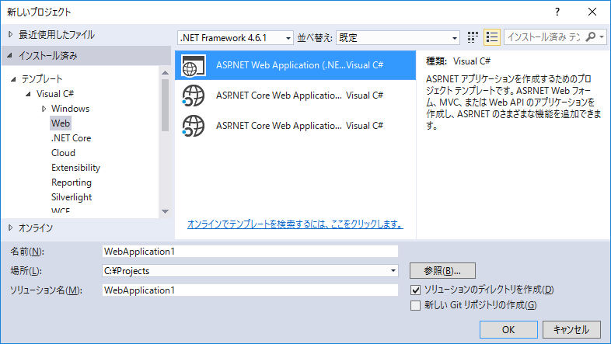The image size is (611, 344).
Task: Enable new Git repository creation checkbox
Action: [x=415, y=305]
